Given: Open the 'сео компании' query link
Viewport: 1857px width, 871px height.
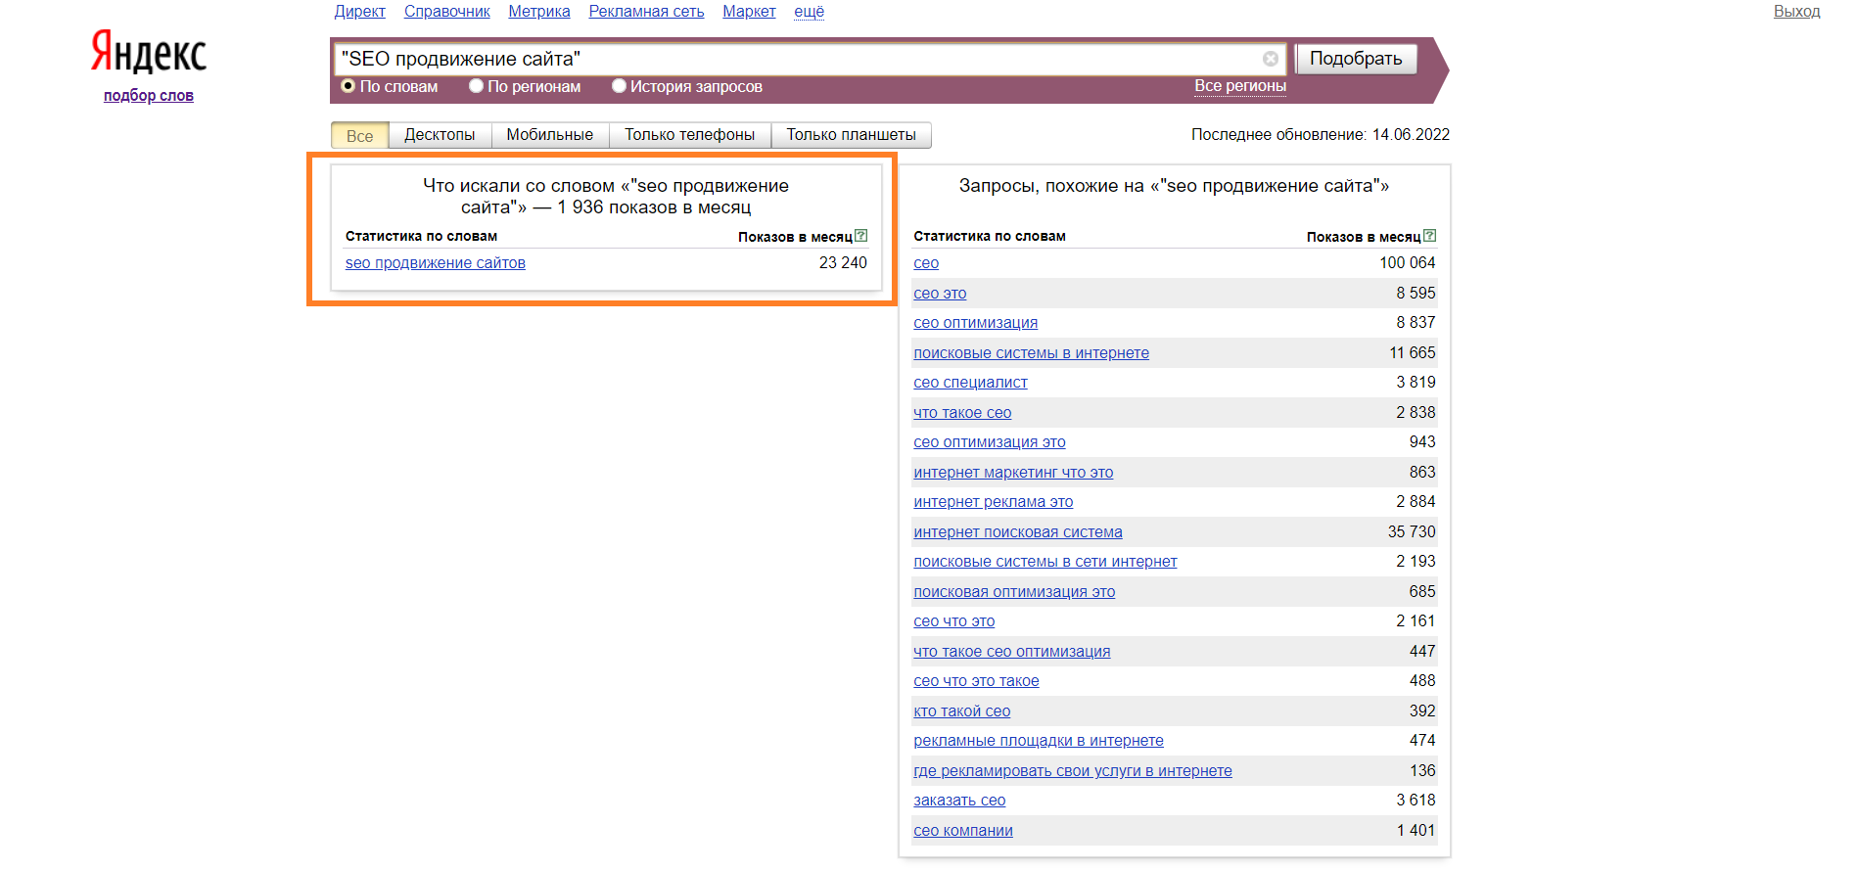Looking at the screenshot, I should pyautogui.click(x=963, y=831).
